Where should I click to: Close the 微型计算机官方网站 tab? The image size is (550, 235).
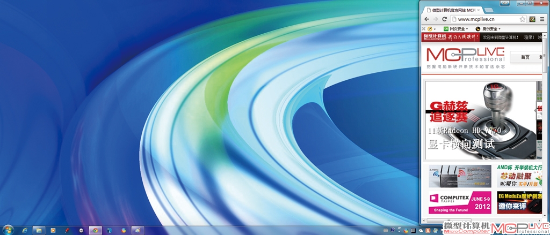click(x=479, y=11)
